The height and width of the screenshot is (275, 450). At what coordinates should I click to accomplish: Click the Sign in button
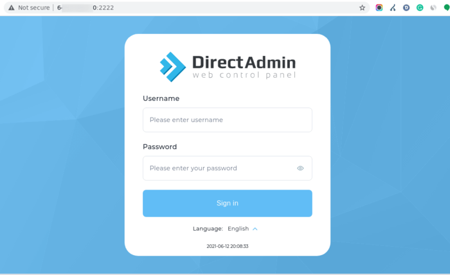pos(228,203)
